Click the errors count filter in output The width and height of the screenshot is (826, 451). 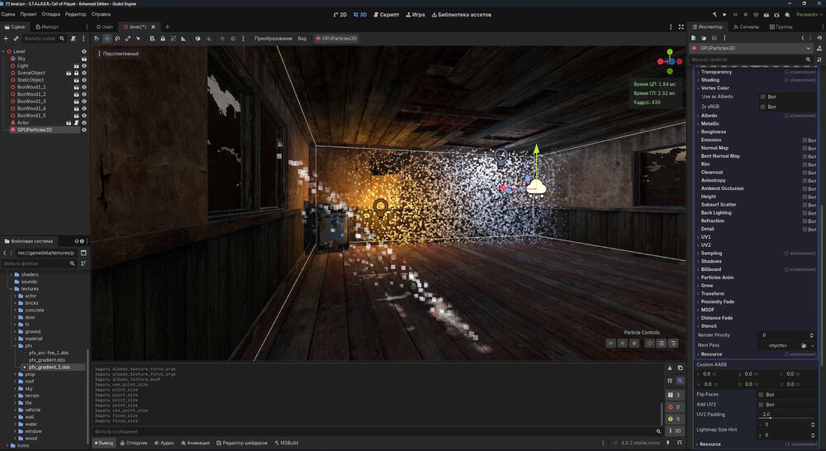(674, 406)
